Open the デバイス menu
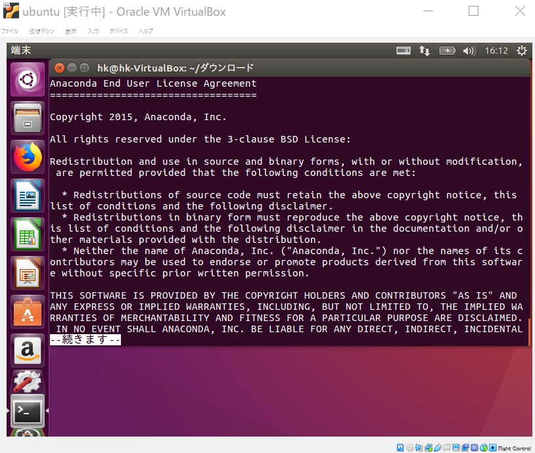The width and height of the screenshot is (535, 453). (x=119, y=31)
